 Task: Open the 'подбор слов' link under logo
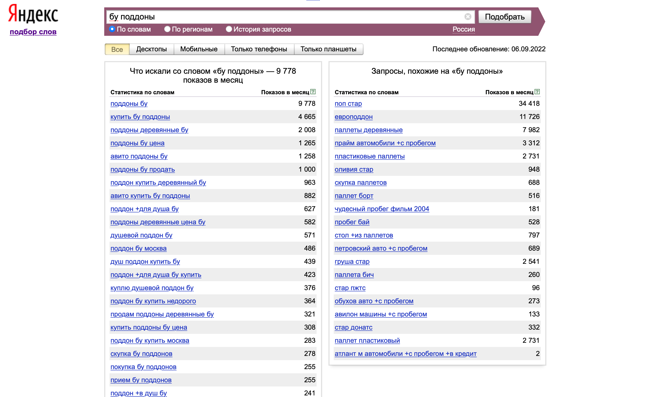33,32
